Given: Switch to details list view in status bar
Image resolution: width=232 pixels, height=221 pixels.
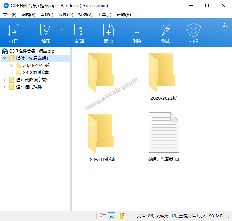Looking at the screenshot, I should [x=103, y=216].
